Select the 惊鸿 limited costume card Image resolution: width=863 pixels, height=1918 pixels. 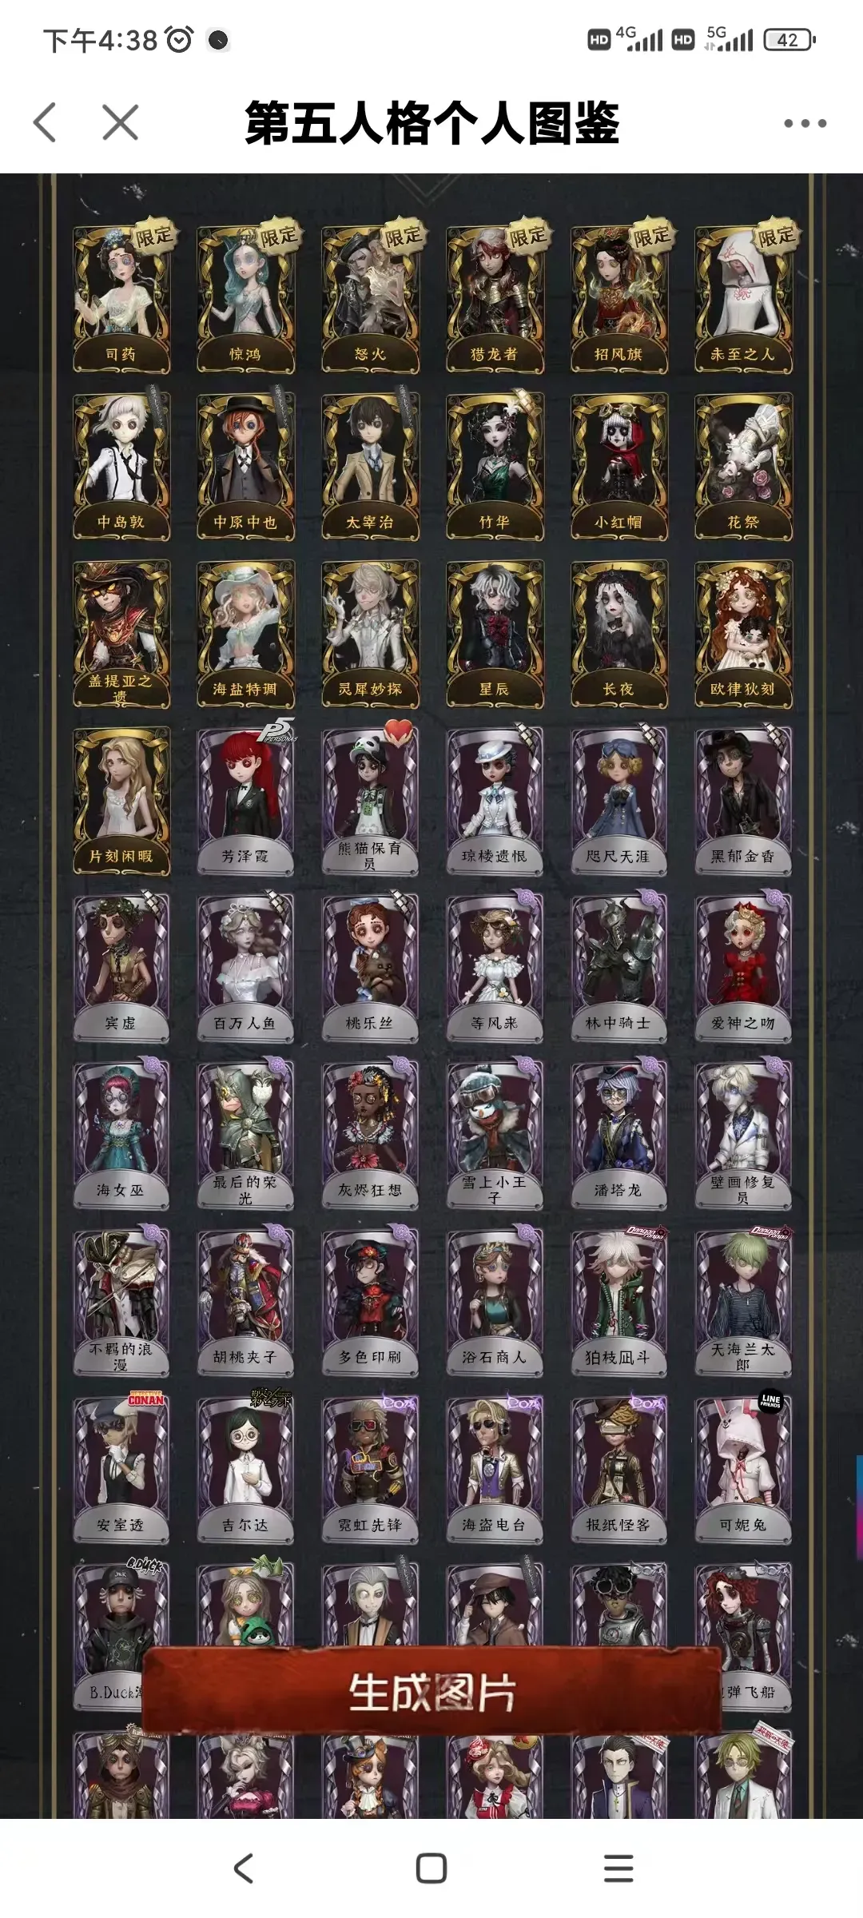point(246,300)
